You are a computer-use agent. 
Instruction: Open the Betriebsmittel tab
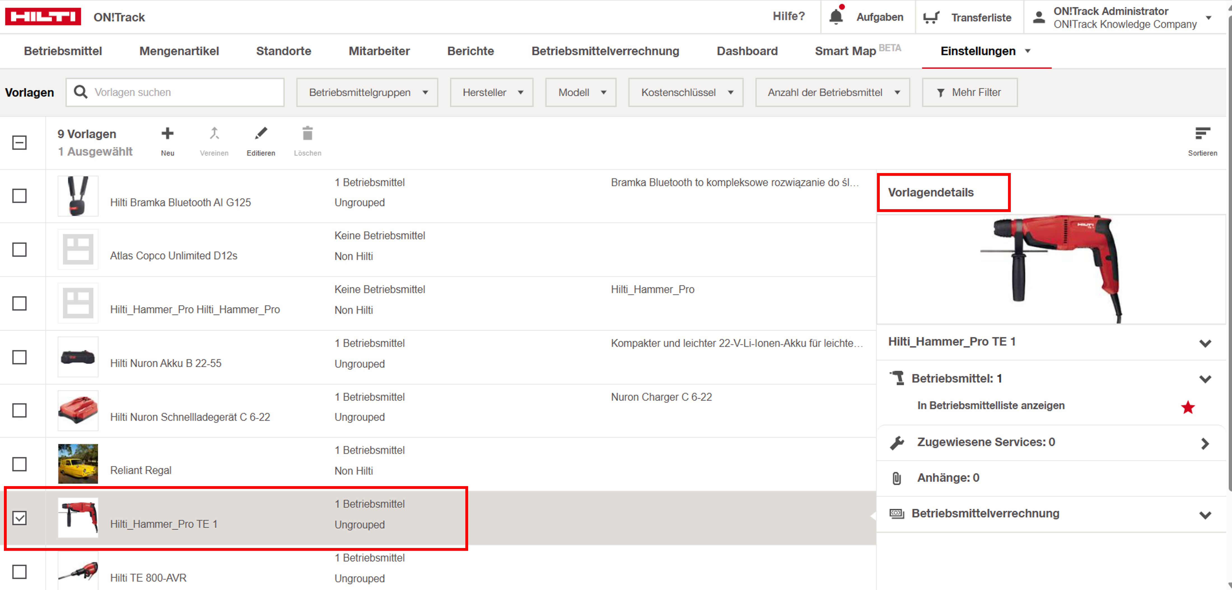click(x=63, y=51)
